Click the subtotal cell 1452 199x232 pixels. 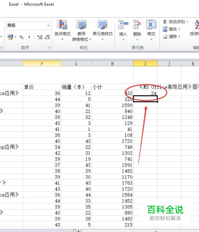coord(112,201)
